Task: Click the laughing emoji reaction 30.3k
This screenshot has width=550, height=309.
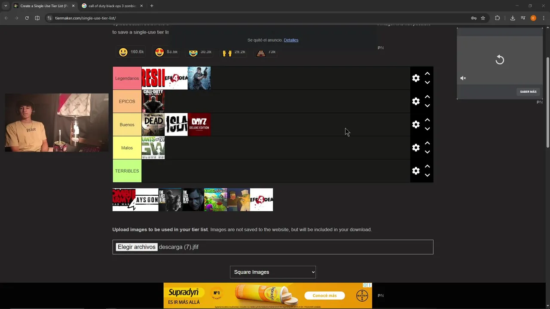Action: (200, 52)
